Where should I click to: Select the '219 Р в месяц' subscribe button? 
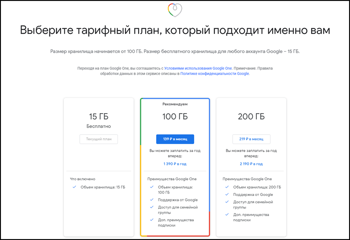[x=251, y=139]
